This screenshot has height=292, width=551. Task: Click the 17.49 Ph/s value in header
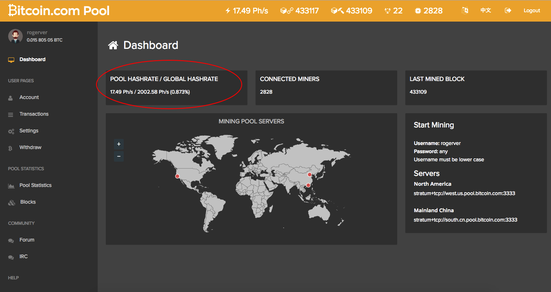tap(250, 11)
